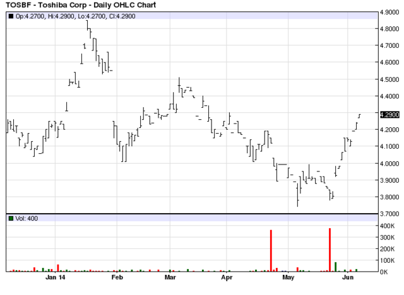The height and width of the screenshot is (295, 404).
Task: Click the 'Jan 14' date axis label
Action: coord(55,277)
